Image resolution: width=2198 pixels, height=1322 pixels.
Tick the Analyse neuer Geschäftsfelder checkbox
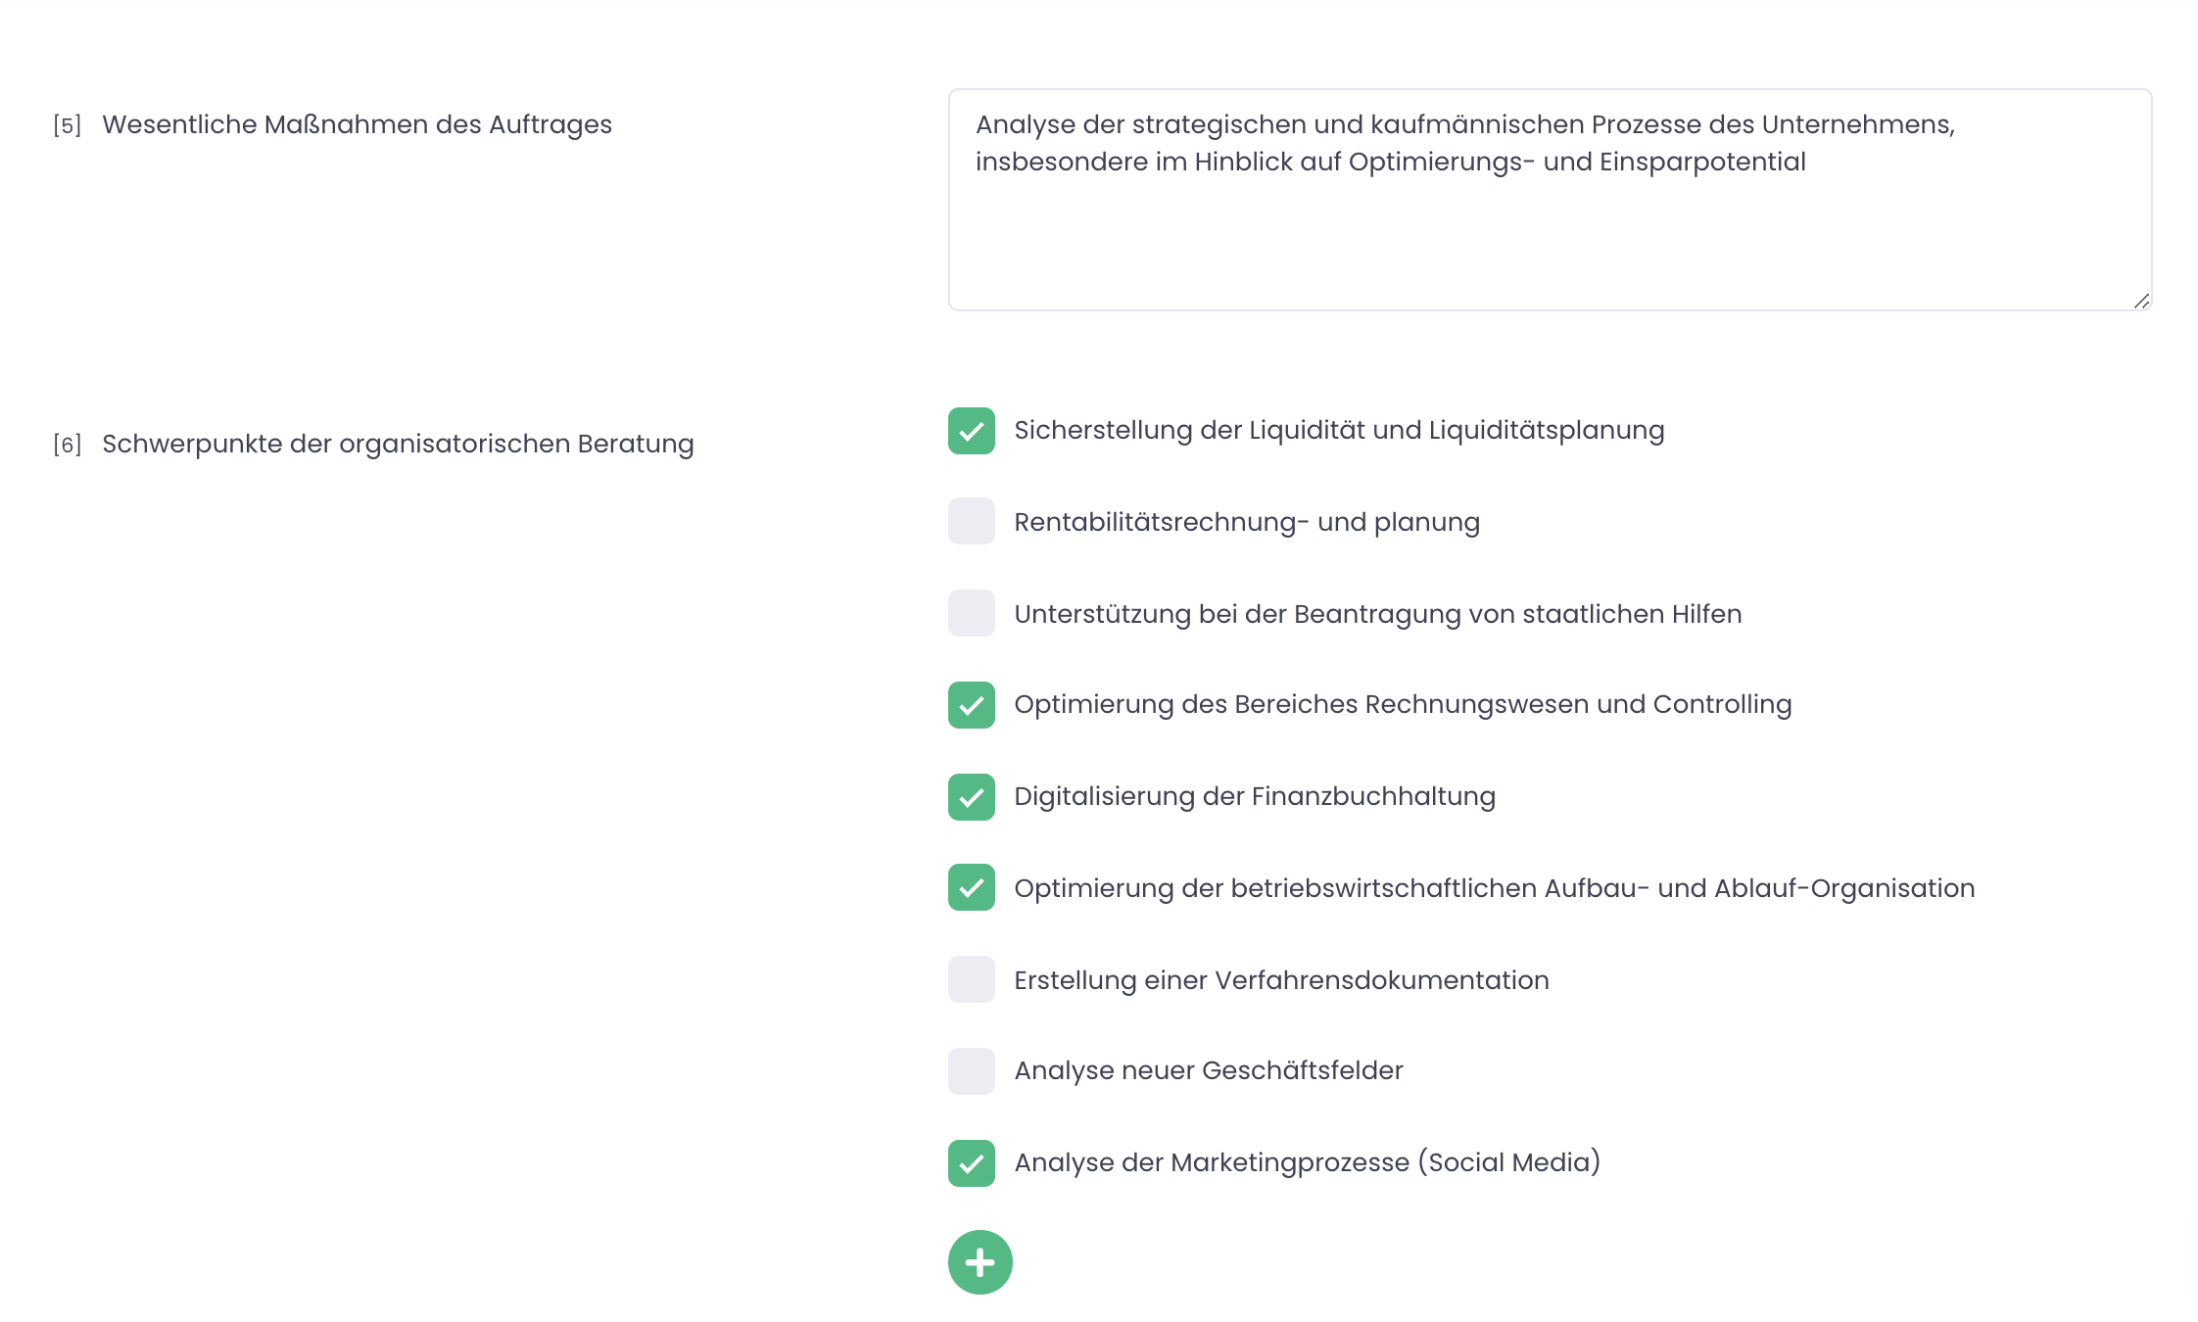tap(971, 1071)
